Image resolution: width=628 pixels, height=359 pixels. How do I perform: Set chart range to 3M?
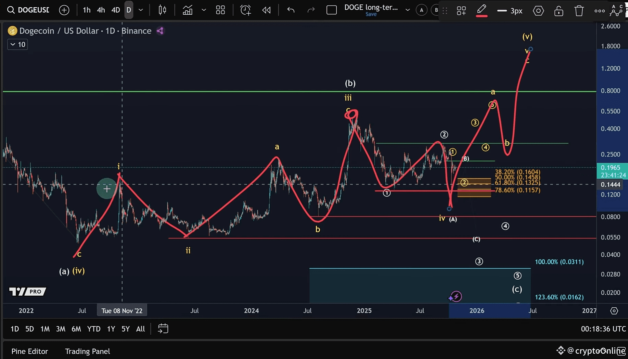[x=60, y=329]
